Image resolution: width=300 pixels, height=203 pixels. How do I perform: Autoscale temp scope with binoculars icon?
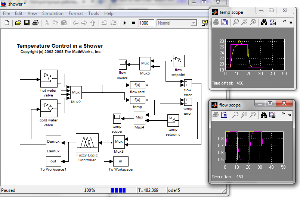[x=264, y=22]
